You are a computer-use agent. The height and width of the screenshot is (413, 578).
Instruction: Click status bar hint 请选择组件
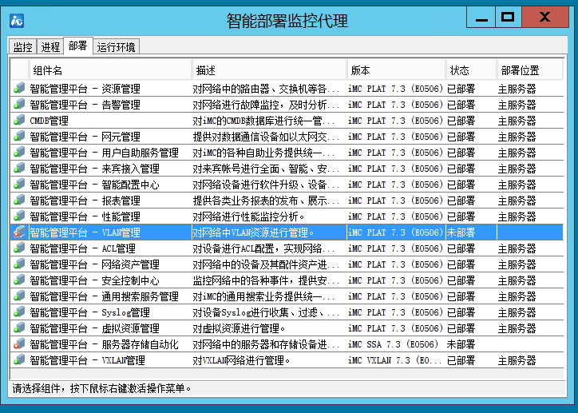click(101, 388)
